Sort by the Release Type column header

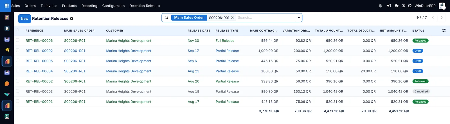click(x=227, y=31)
